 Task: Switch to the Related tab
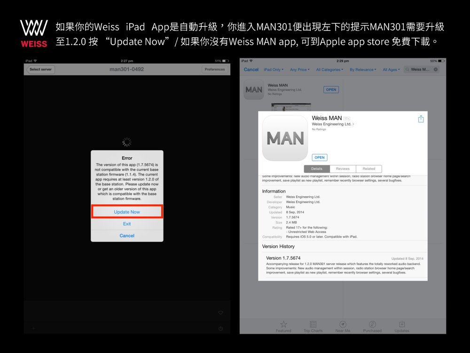[369, 168]
